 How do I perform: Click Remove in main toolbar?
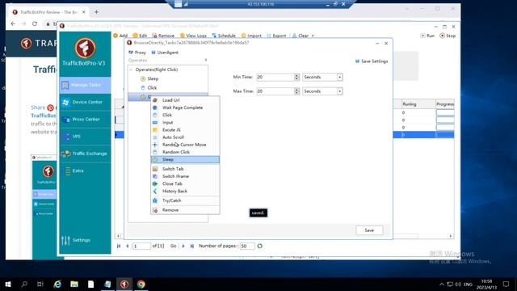click(163, 36)
